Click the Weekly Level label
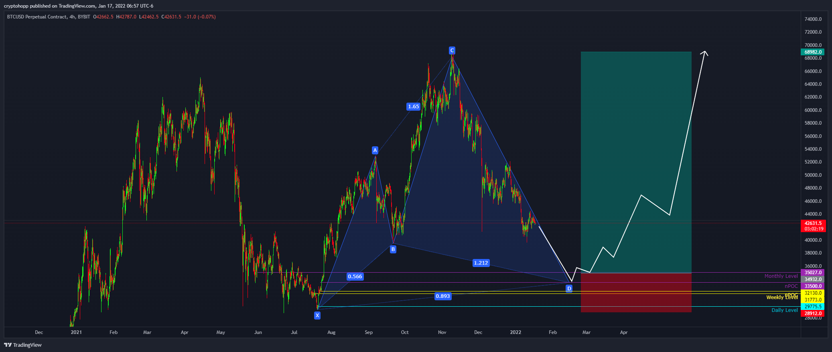832x352 pixels. point(782,297)
